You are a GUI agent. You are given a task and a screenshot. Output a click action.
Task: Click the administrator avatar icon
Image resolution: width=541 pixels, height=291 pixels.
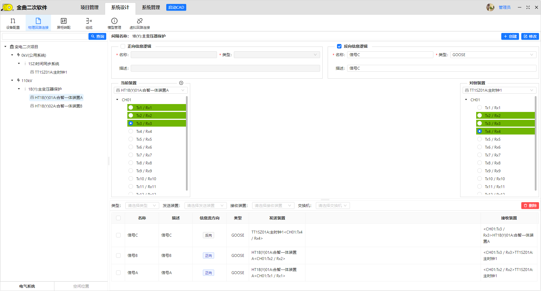tap(490, 7)
